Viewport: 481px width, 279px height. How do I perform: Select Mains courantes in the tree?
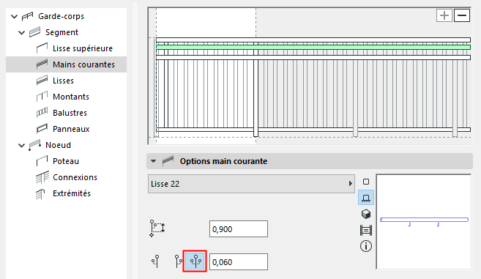tap(83, 64)
